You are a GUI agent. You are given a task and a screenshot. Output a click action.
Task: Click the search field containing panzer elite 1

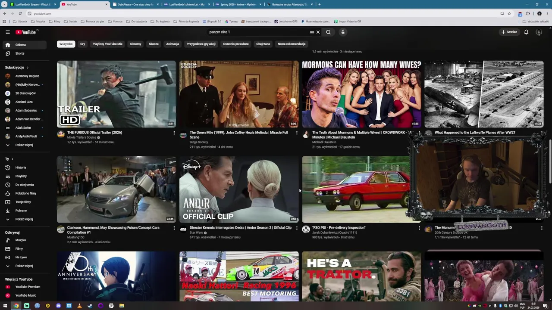coord(258,32)
